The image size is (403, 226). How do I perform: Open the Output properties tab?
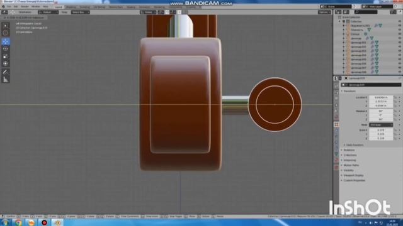click(x=336, y=99)
